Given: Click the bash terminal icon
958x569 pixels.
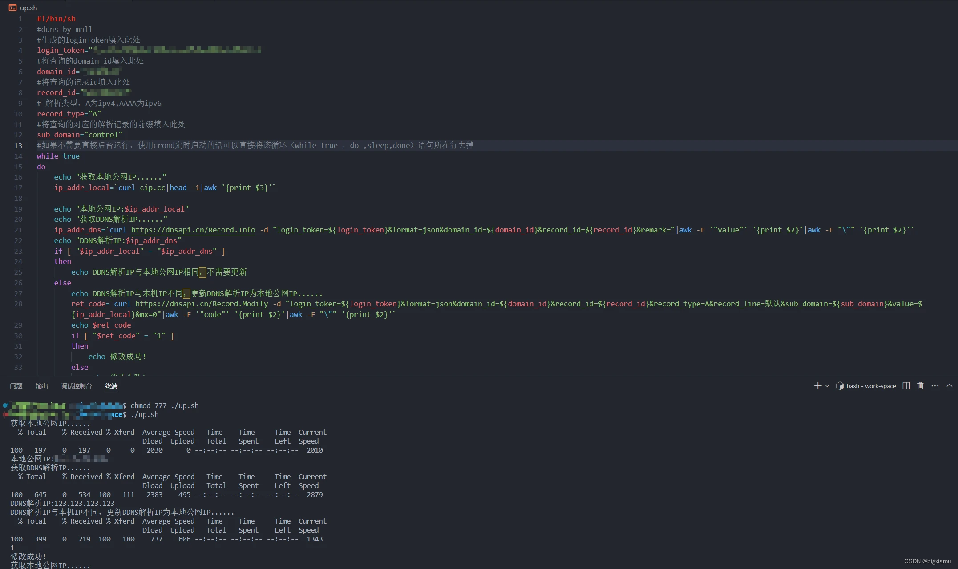Looking at the screenshot, I should (840, 386).
